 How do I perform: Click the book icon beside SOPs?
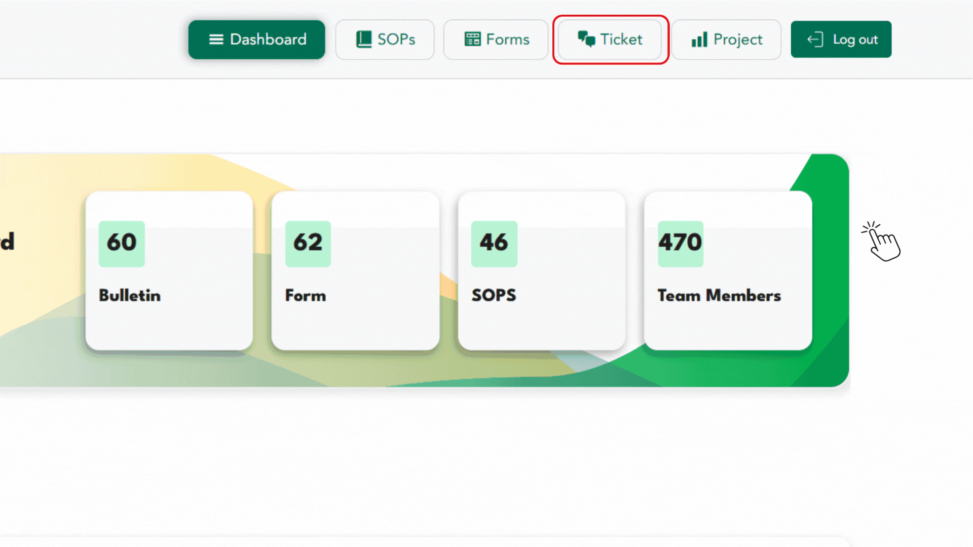pos(363,40)
